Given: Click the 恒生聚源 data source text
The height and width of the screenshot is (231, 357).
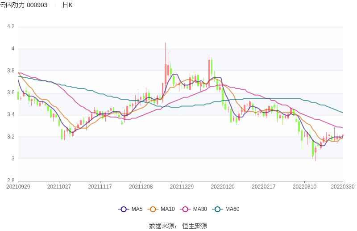Looking at the screenshot, I should [x=195, y=226].
